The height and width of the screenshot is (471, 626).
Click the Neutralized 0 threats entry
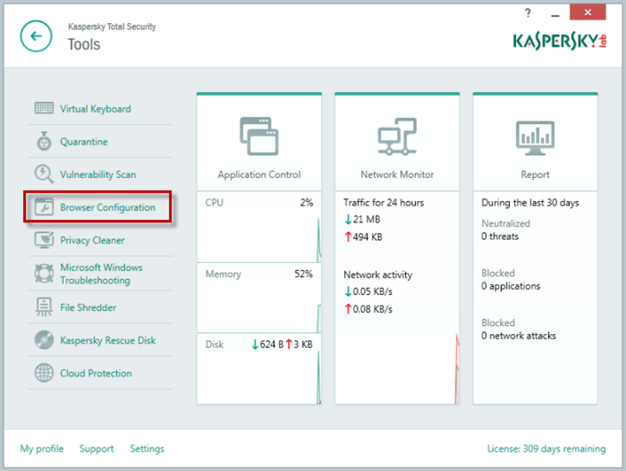point(506,230)
